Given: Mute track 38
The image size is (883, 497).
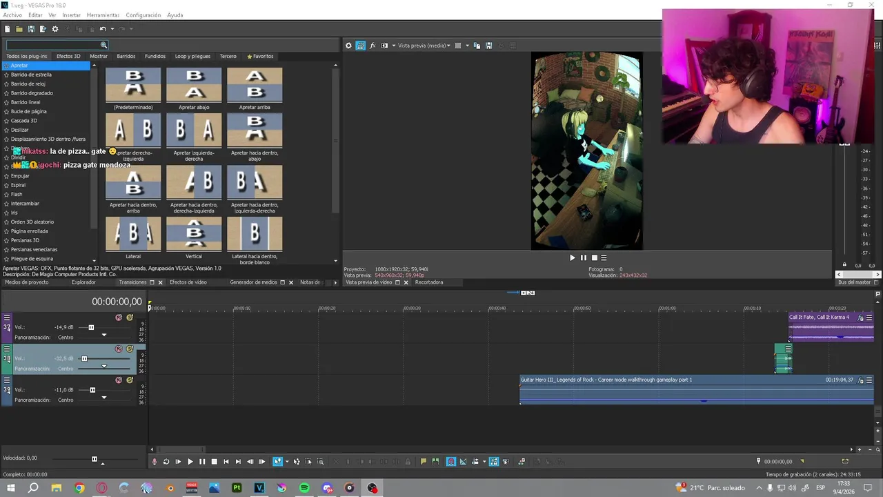Looking at the screenshot, I should click(x=119, y=349).
